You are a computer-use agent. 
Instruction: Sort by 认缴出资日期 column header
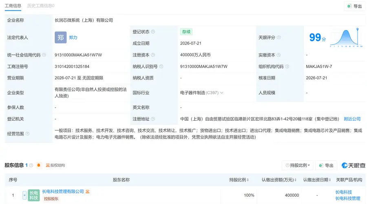point(317,180)
